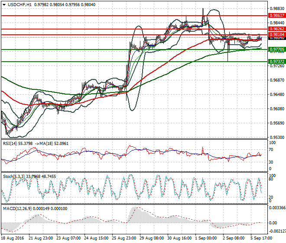Open the chart menu triangle beside USDCHF,H1
Screen dimensions: 286x243
tap(4, 5)
